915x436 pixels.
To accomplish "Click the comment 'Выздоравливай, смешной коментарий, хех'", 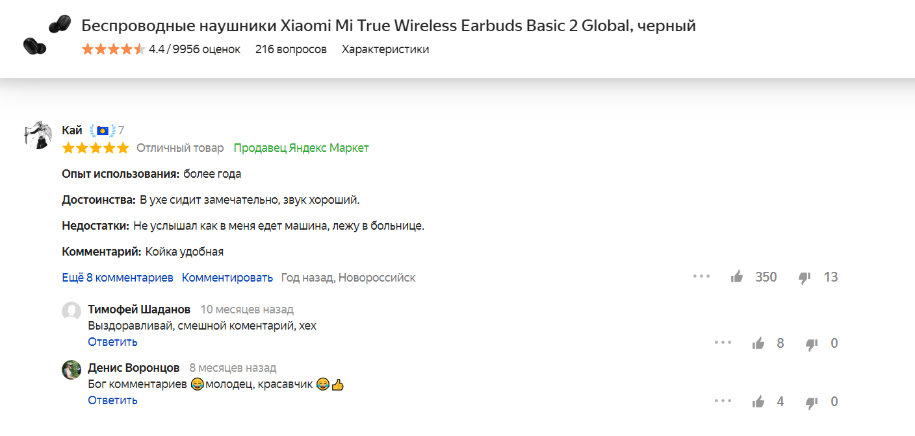I will pyautogui.click(x=202, y=326).
